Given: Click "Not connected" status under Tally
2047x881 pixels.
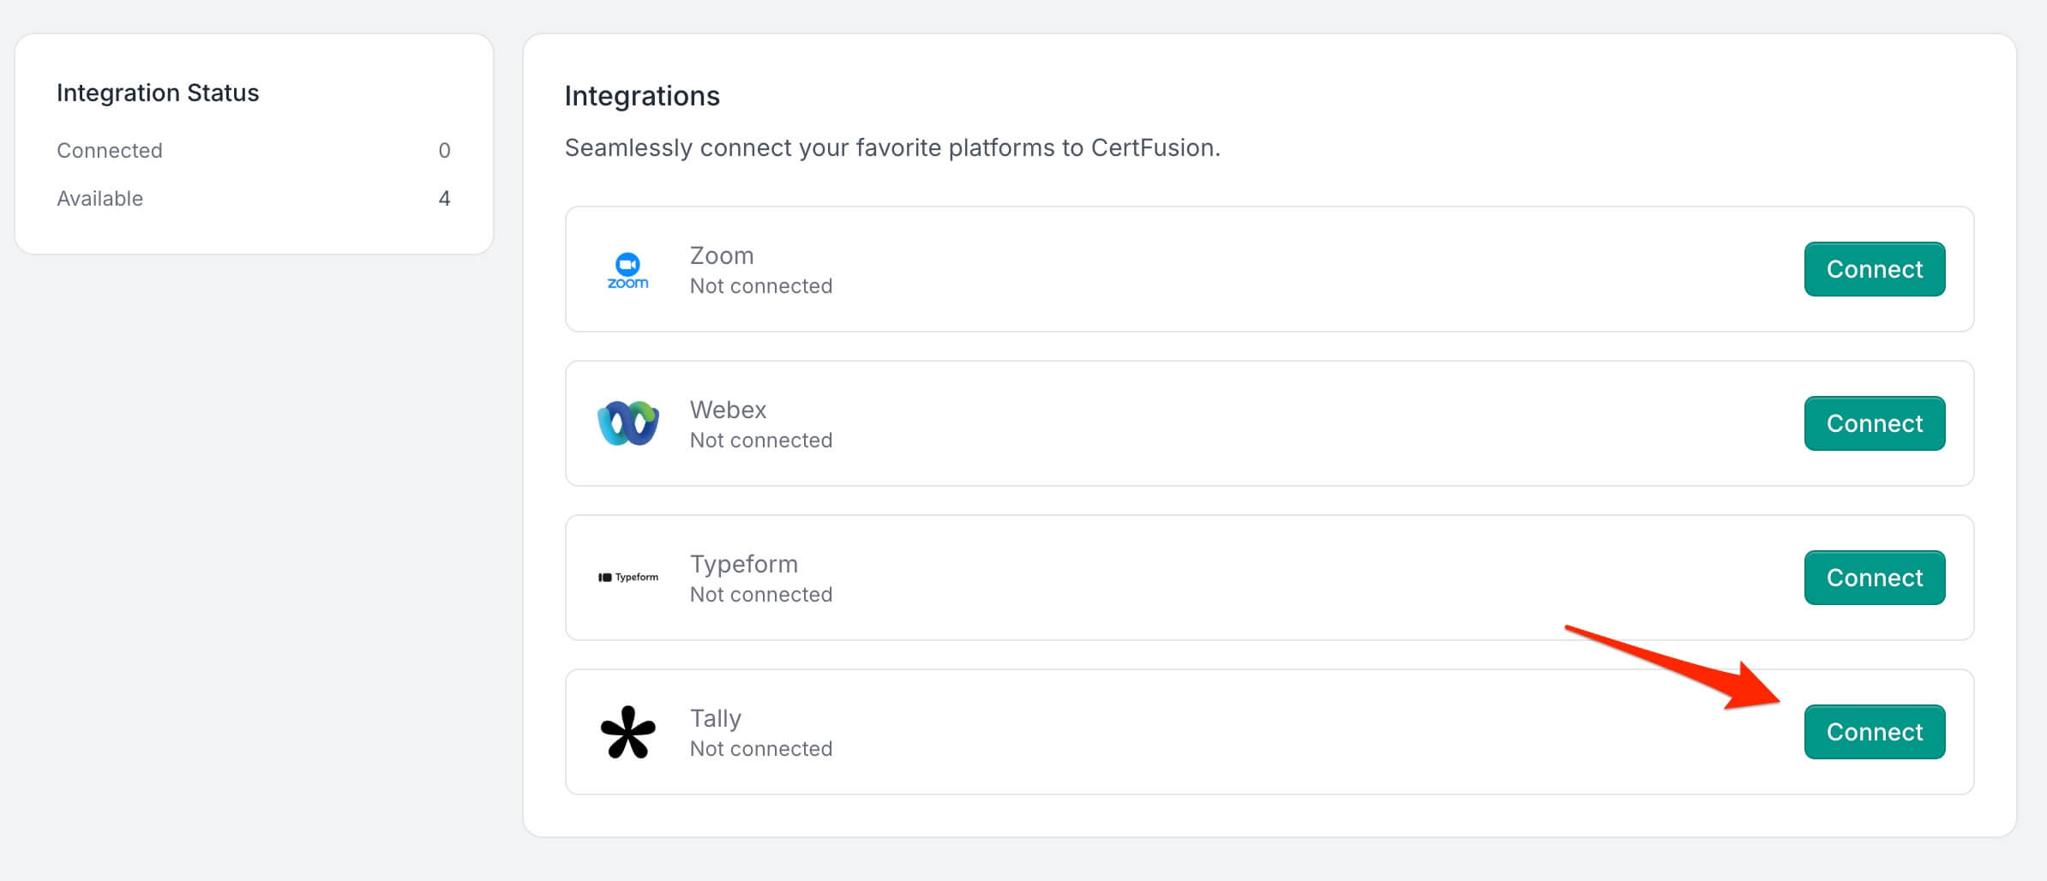Looking at the screenshot, I should [x=760, y=749].
